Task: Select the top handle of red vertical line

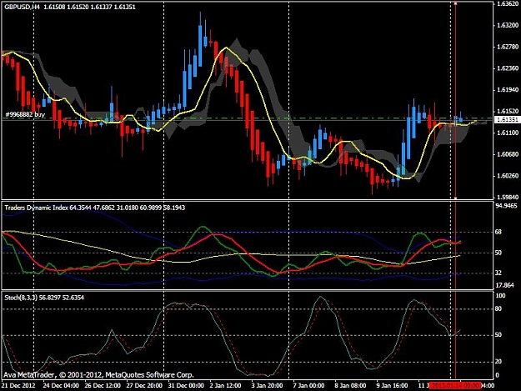Action: click(455, 3)
